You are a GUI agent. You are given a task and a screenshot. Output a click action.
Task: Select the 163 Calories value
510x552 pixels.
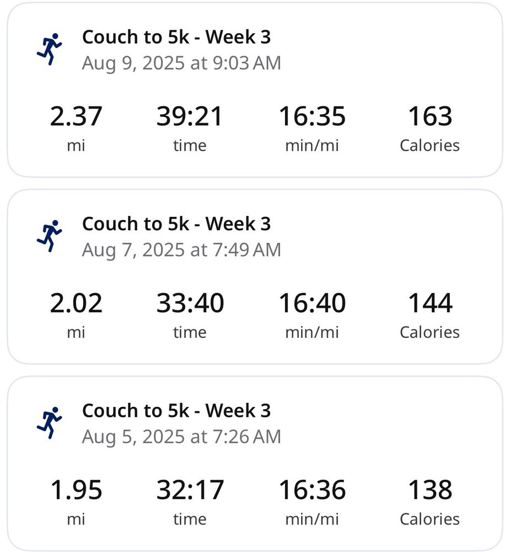pos(430,116)
